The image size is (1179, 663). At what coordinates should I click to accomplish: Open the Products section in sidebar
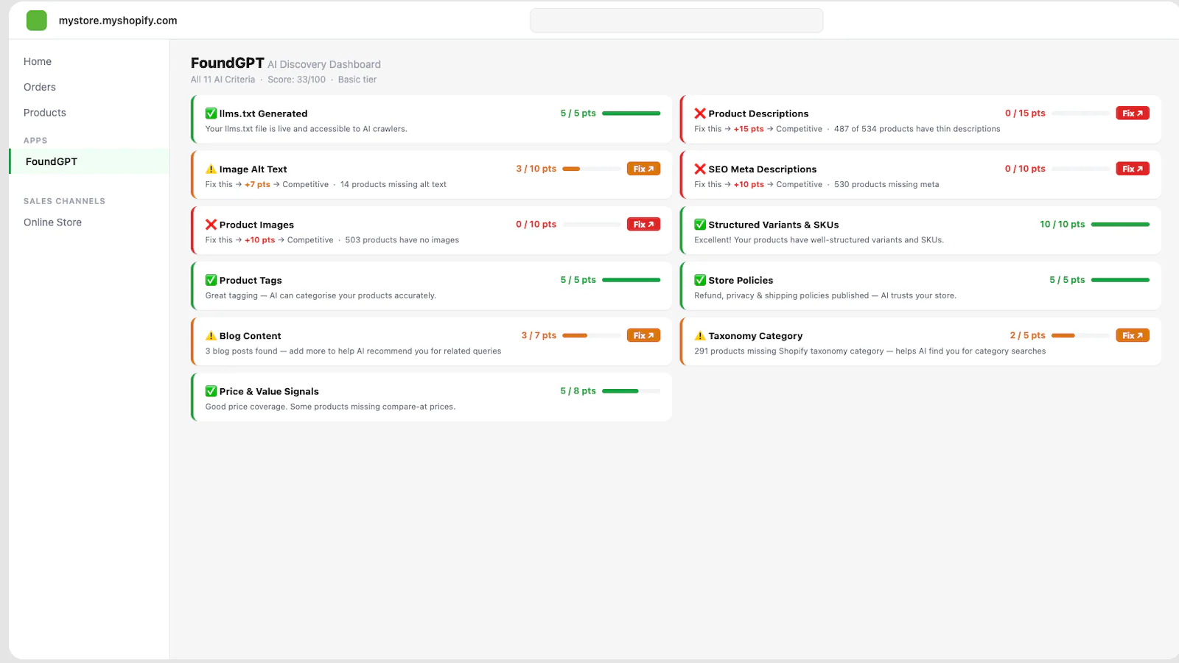coord(44,112)
